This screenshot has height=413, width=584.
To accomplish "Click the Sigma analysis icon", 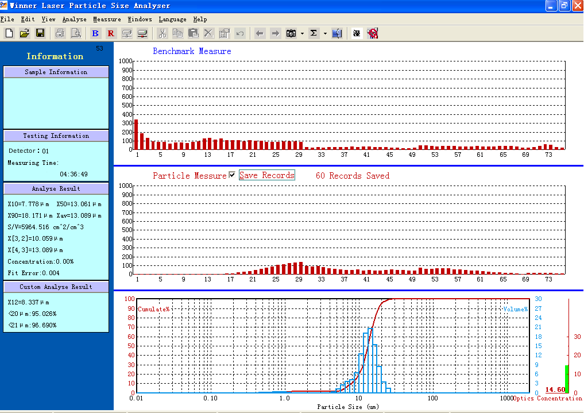I will [x=313, y=33].
